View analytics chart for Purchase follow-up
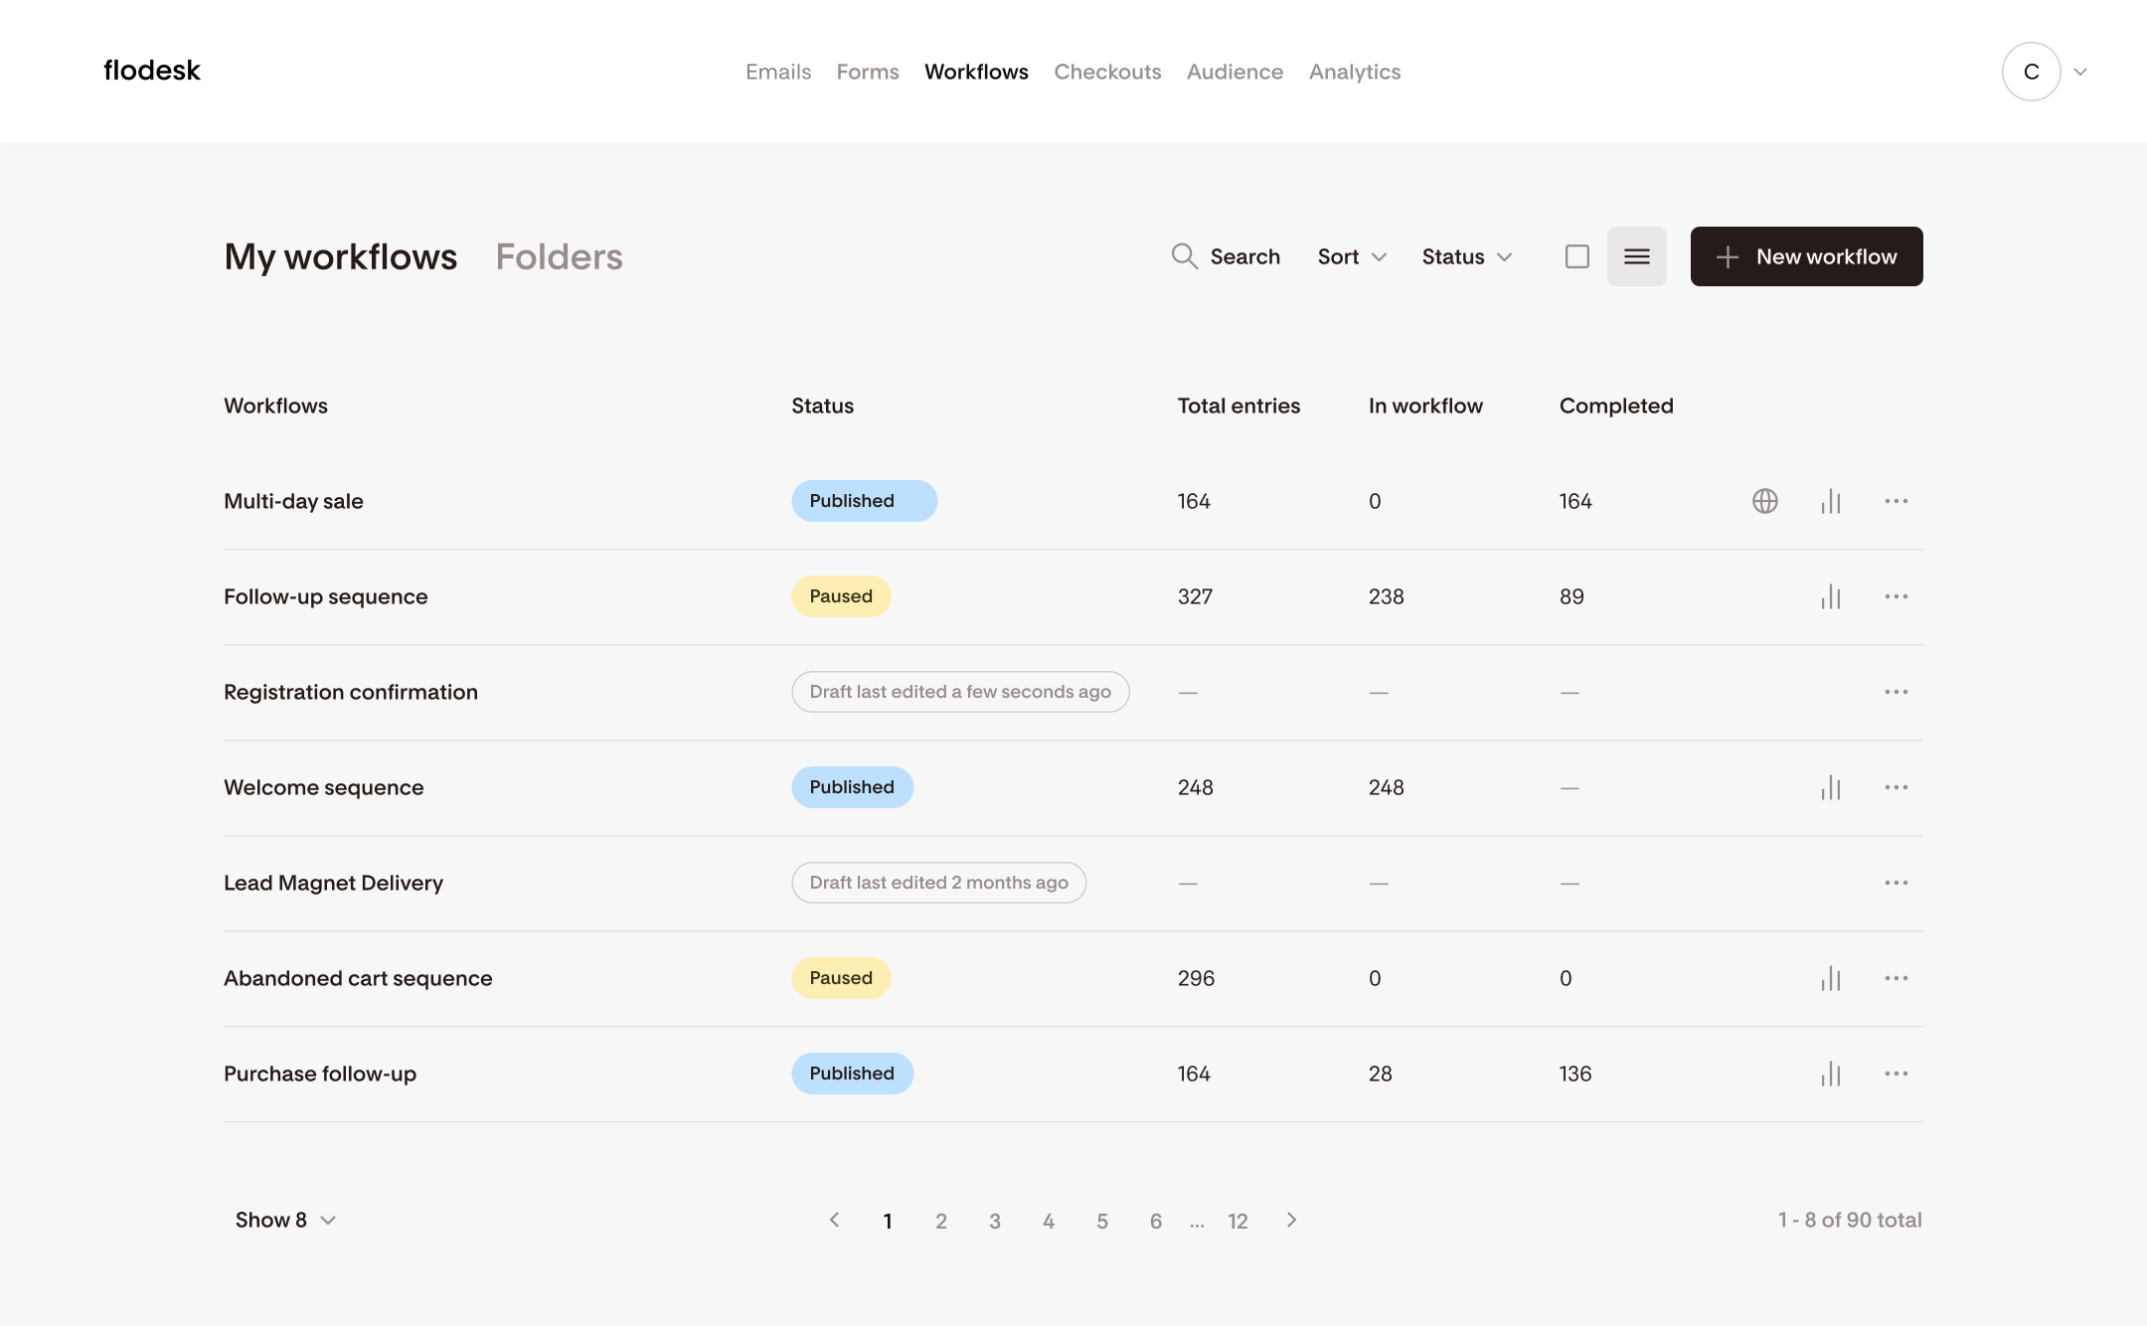The height and width of the screenshot is (1326, 2147). (x=1831, y=1074)
